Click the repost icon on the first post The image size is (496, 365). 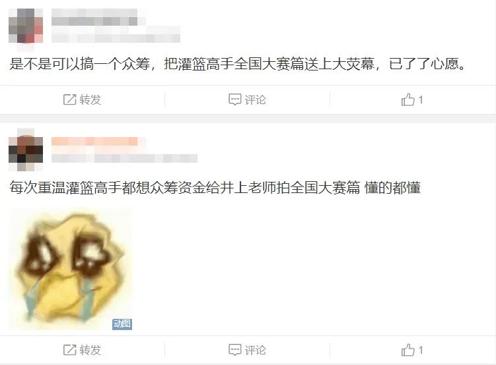point(69,99)
